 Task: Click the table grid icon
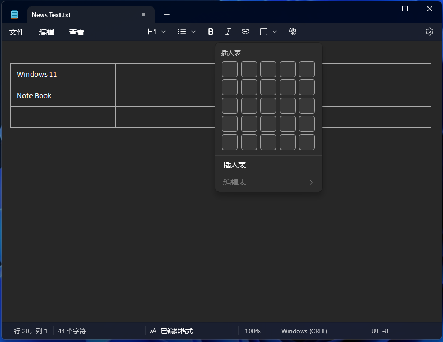(264, 32)
